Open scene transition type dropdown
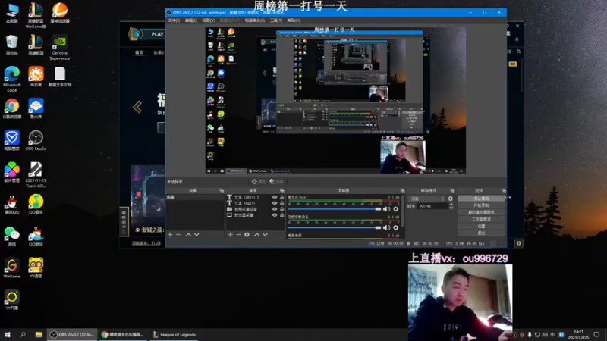Viewport: 607px width, 341px height. click(x=427, y=199)
